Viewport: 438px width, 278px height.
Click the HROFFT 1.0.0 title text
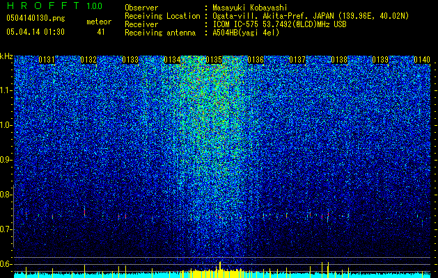point(54,6)
